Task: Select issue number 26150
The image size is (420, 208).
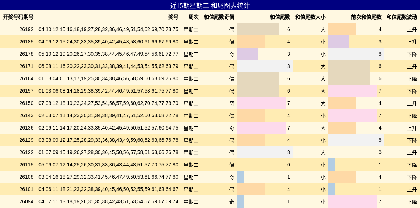Action: [26, 103]
